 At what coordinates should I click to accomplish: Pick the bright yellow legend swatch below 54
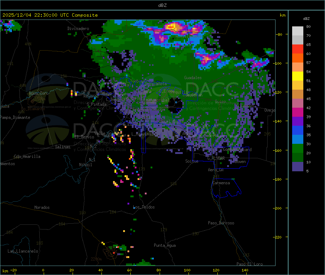[298, 76]
